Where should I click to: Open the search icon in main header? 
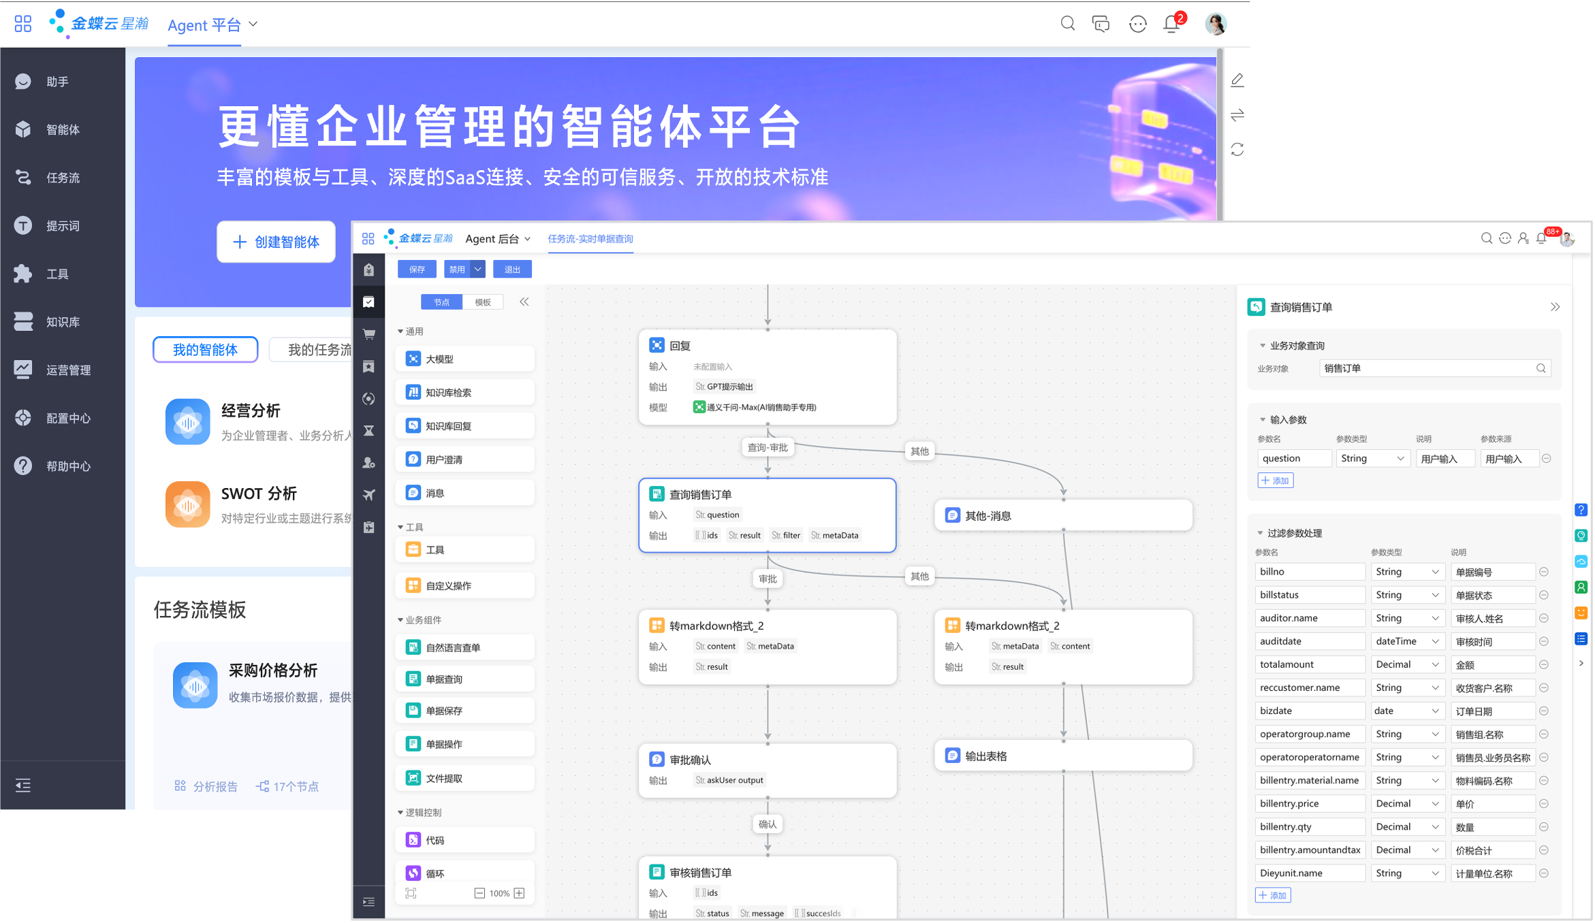[1067, 24]
